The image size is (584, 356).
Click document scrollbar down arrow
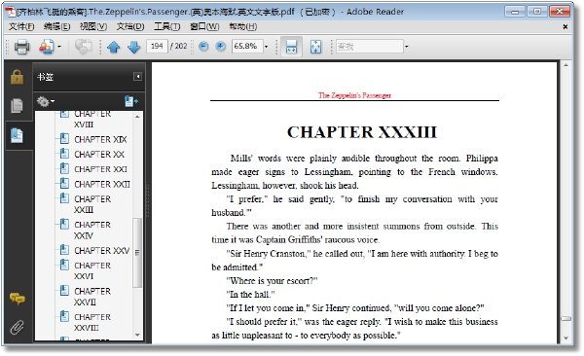tap(566, 338)
